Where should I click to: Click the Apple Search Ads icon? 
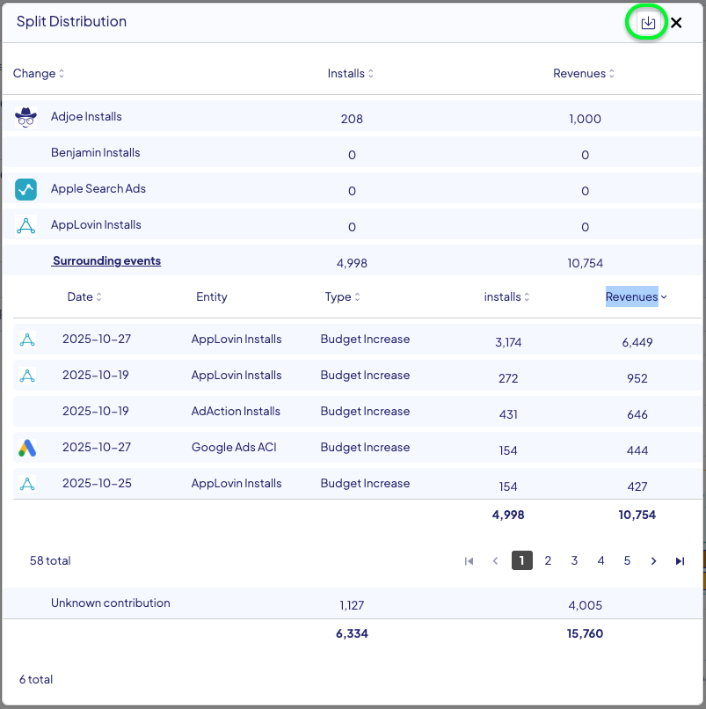pos(26,189)
